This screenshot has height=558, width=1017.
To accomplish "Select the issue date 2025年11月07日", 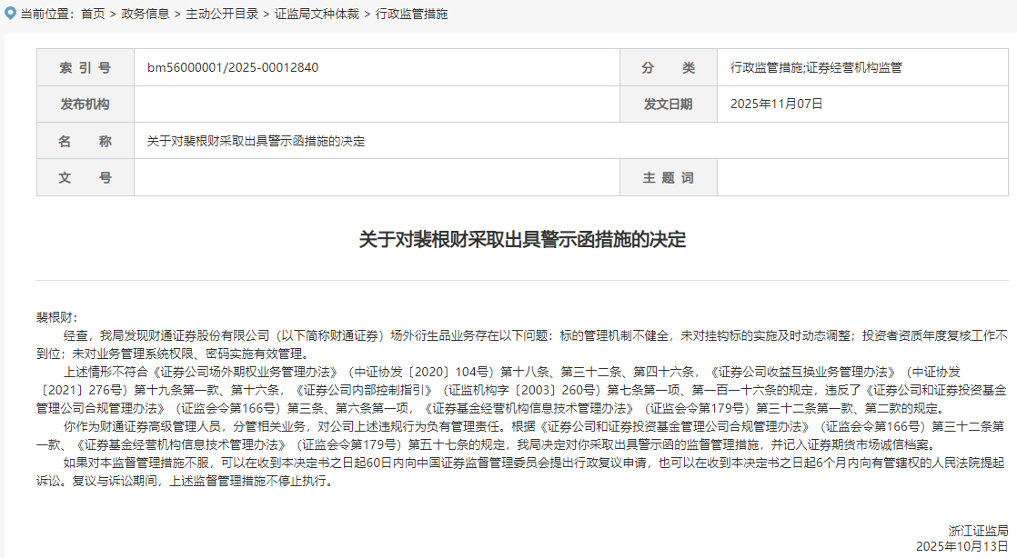I will click(x=776, y=105).
